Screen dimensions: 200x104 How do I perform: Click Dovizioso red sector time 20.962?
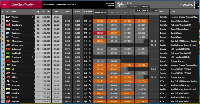(100, 33)
